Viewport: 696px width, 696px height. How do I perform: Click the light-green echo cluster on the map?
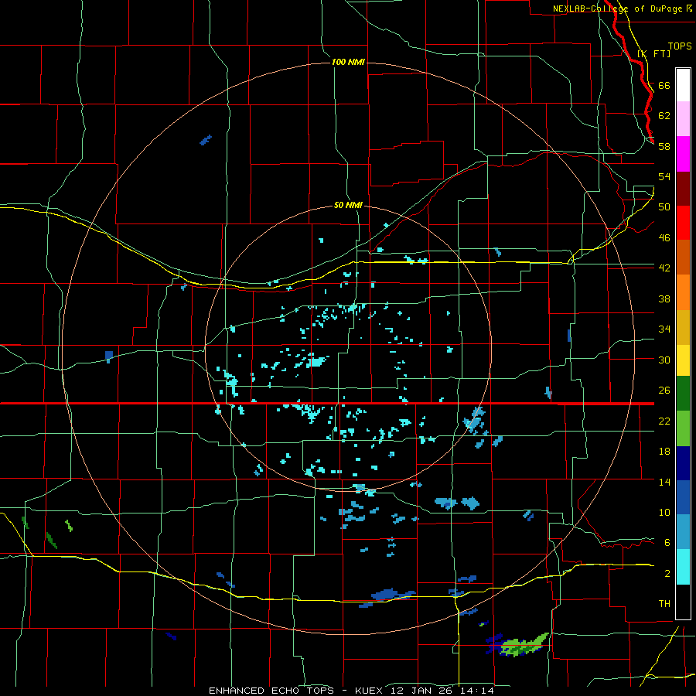(524, 645)
